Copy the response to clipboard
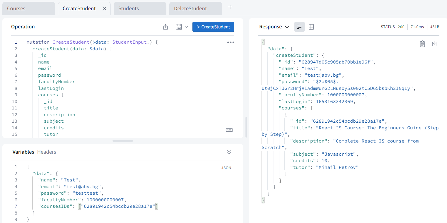 tap(422, 44)
